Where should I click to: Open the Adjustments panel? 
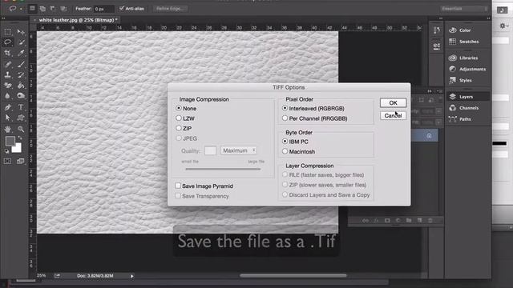467,69
